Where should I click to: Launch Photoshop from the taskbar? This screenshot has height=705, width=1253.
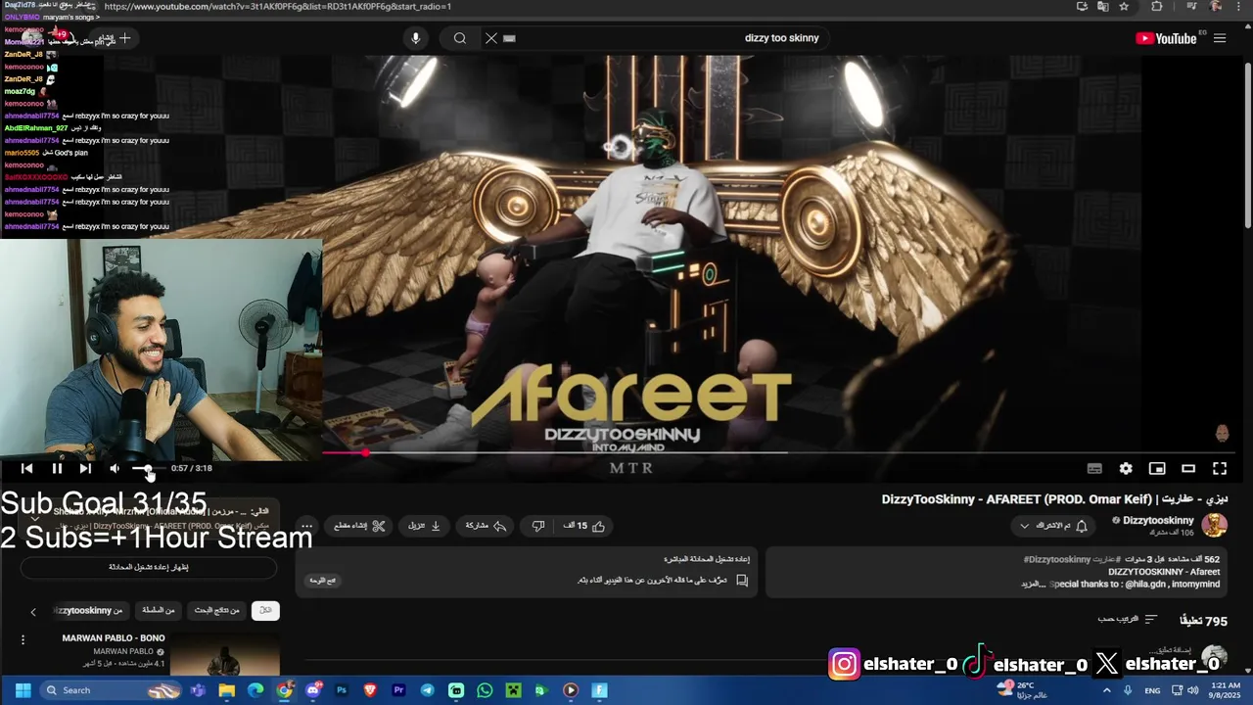coord(342,690)
